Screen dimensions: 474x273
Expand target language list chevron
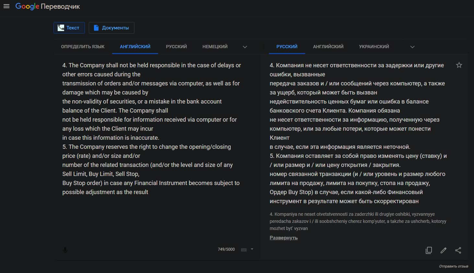(412, 47)
